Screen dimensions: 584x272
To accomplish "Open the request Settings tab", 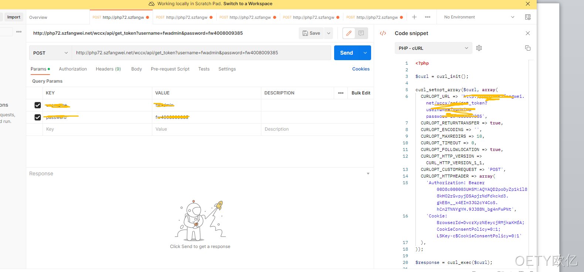I will click(x=227, y=69).
